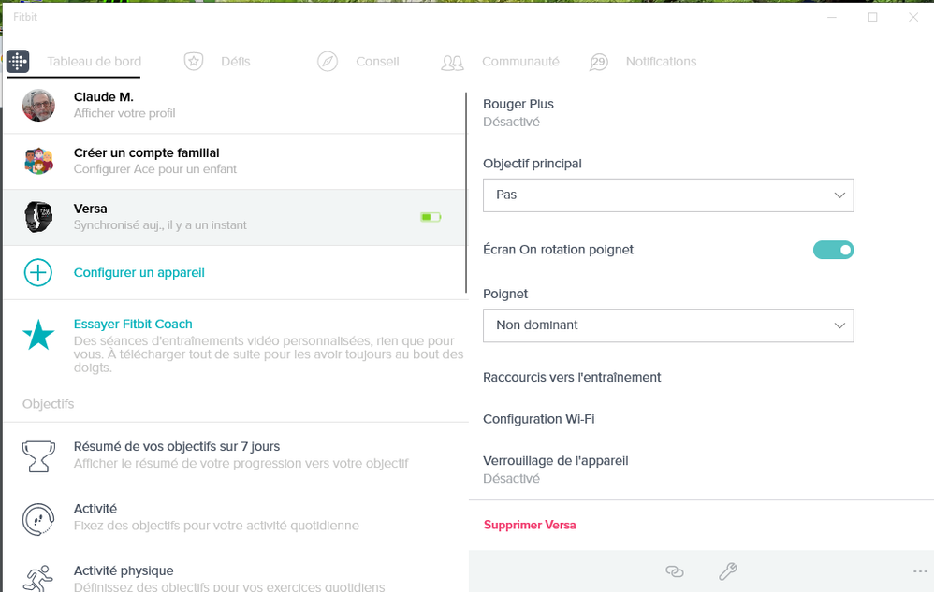Click the Communauté people icon
The height and width of the screenshot is (592, 934).
tap(452, 63)
